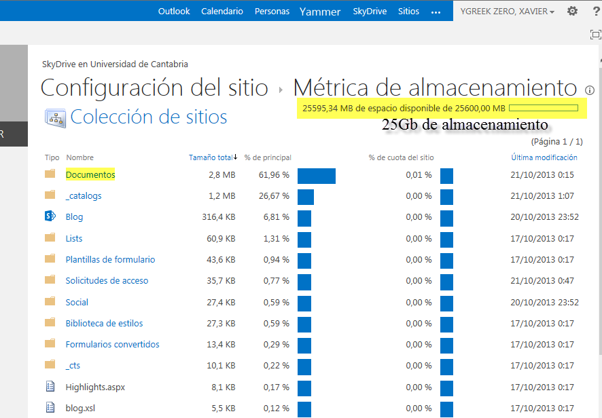Click the Blog SharePoint site icon
The width and height of the screenshot is (602, 418).
pos(50,216)
